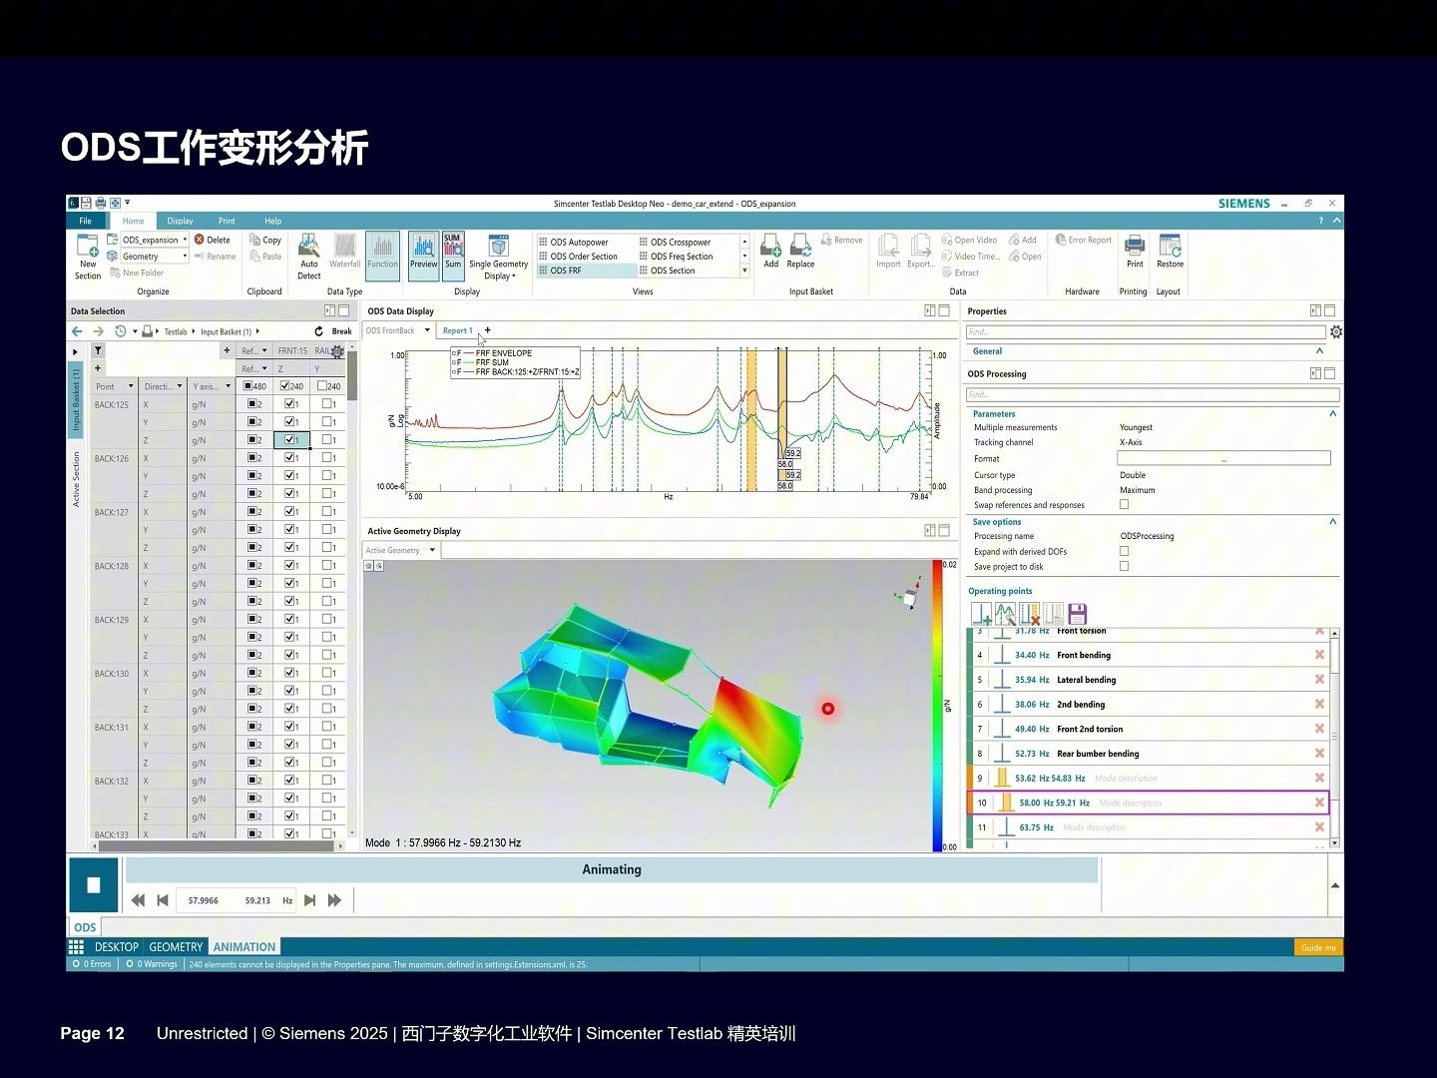Screen dimensions: 1437x1078
Task: Go back in Data Selection navigation
Action: pos(77,331)
